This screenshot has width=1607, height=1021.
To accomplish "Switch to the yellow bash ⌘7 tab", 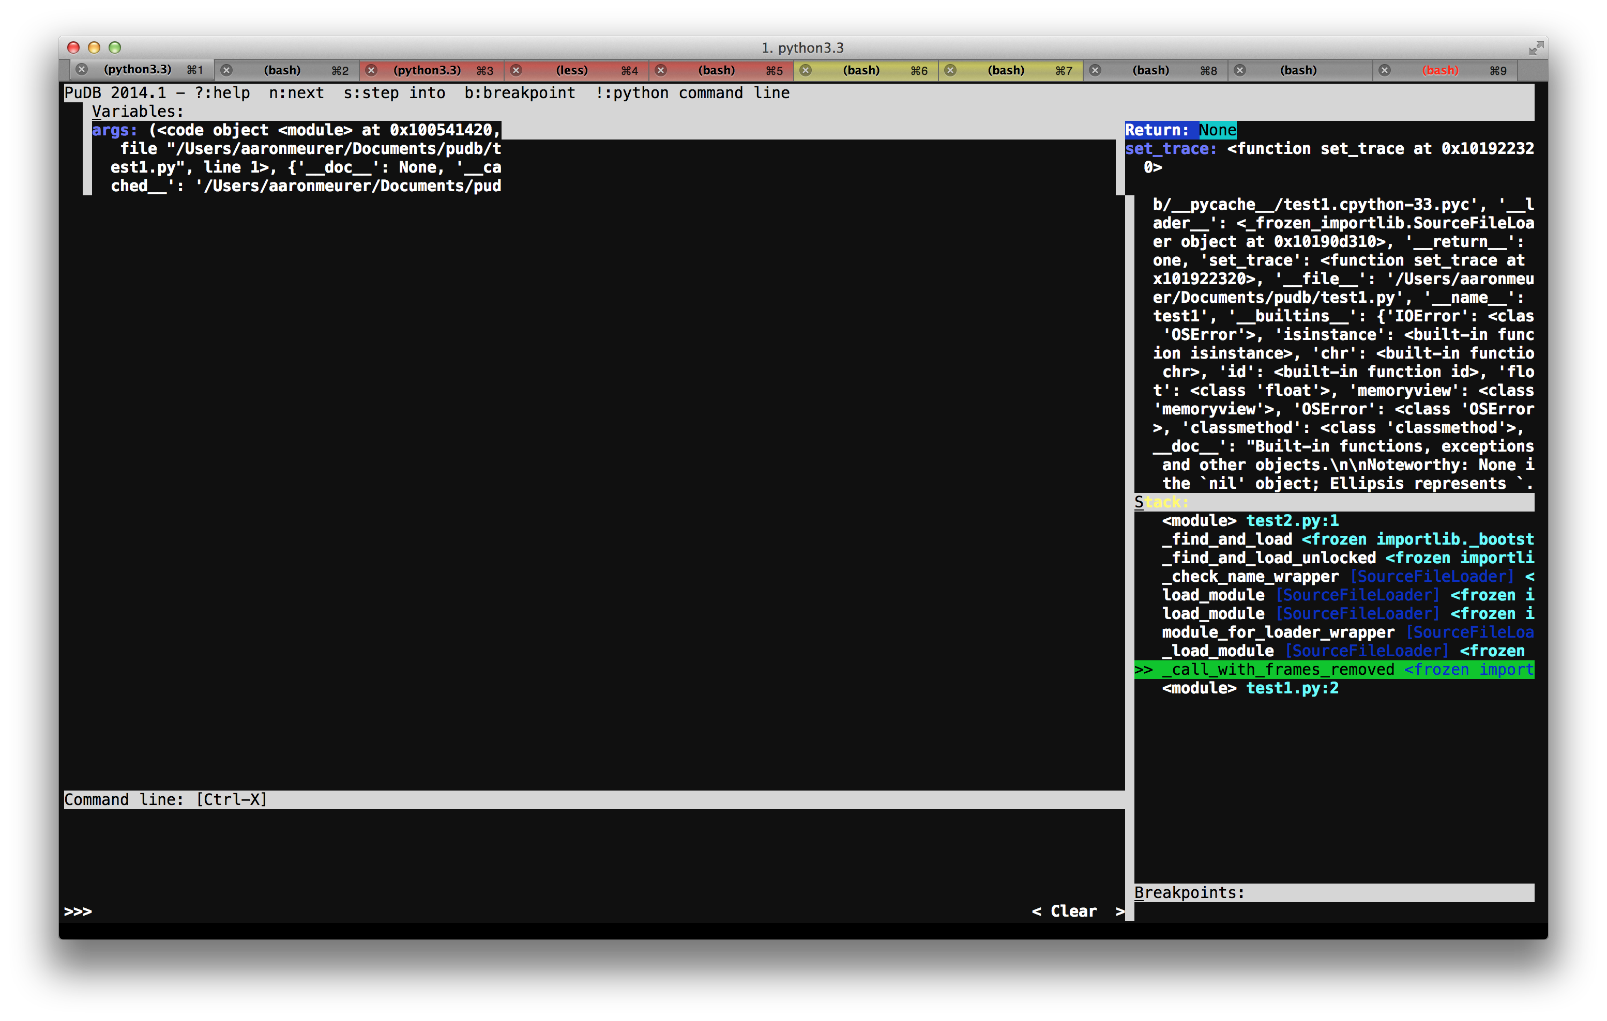I will point(1011,70).
